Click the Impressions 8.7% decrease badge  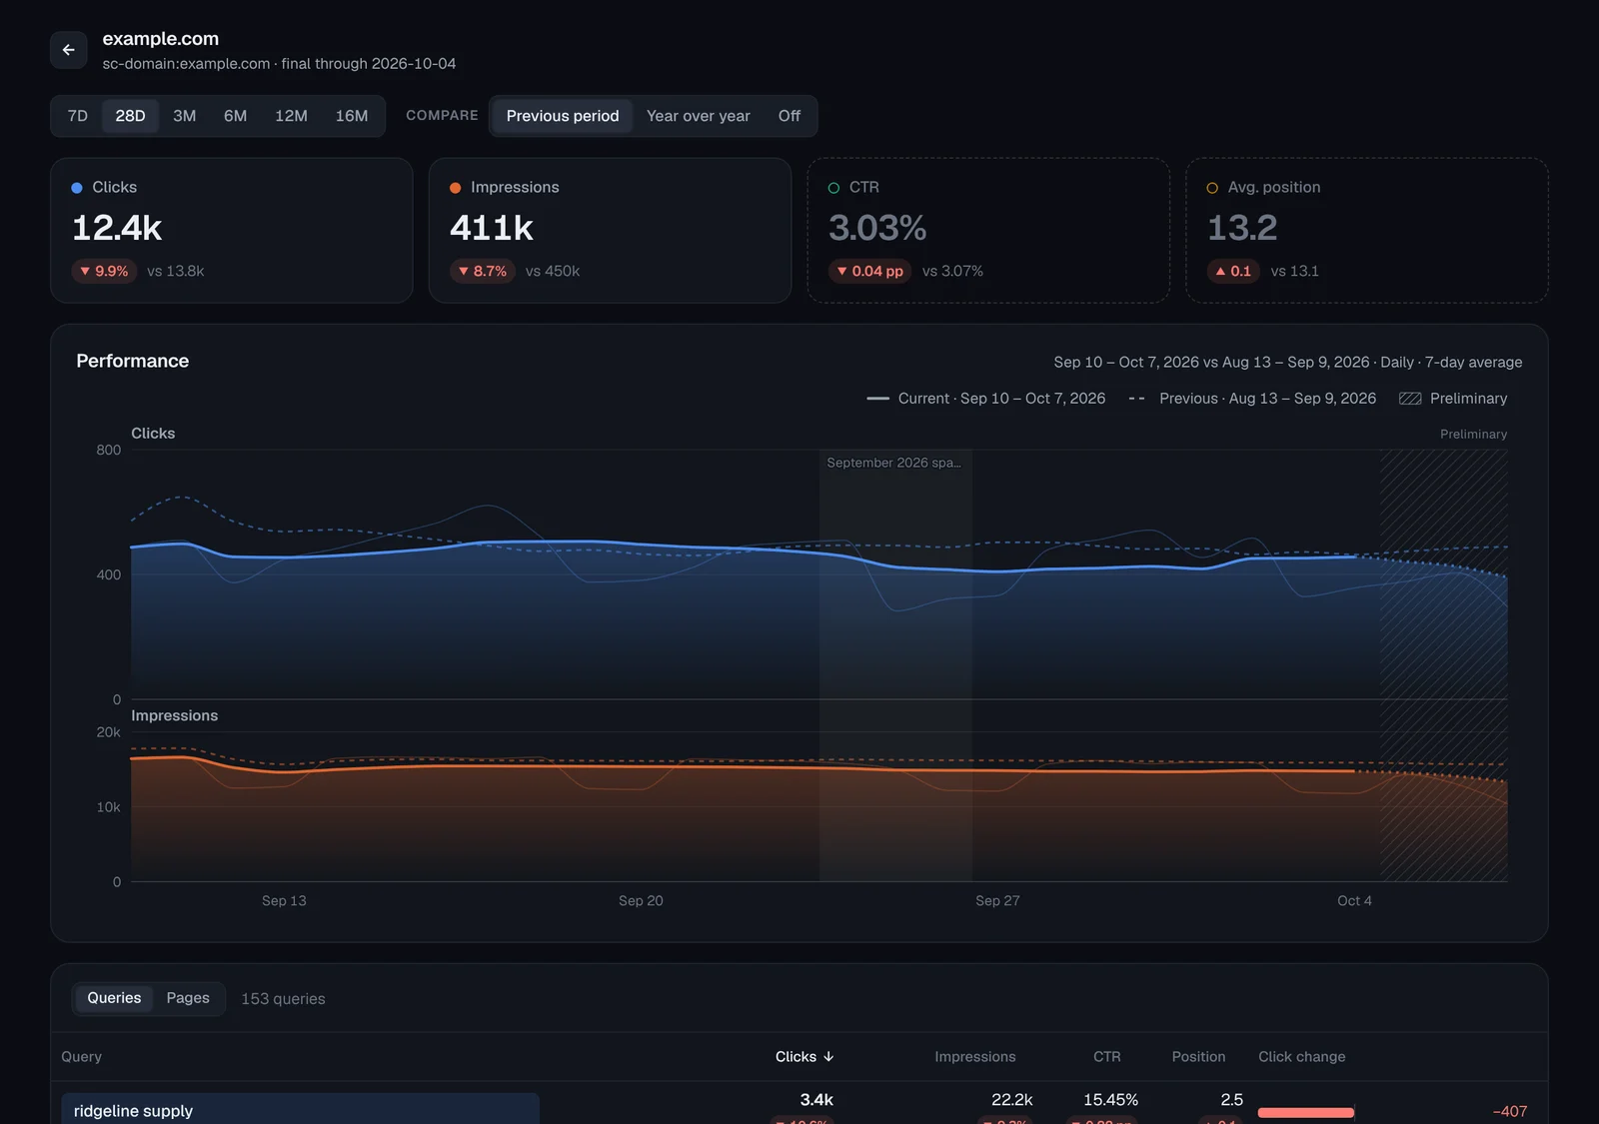(483, 271)
